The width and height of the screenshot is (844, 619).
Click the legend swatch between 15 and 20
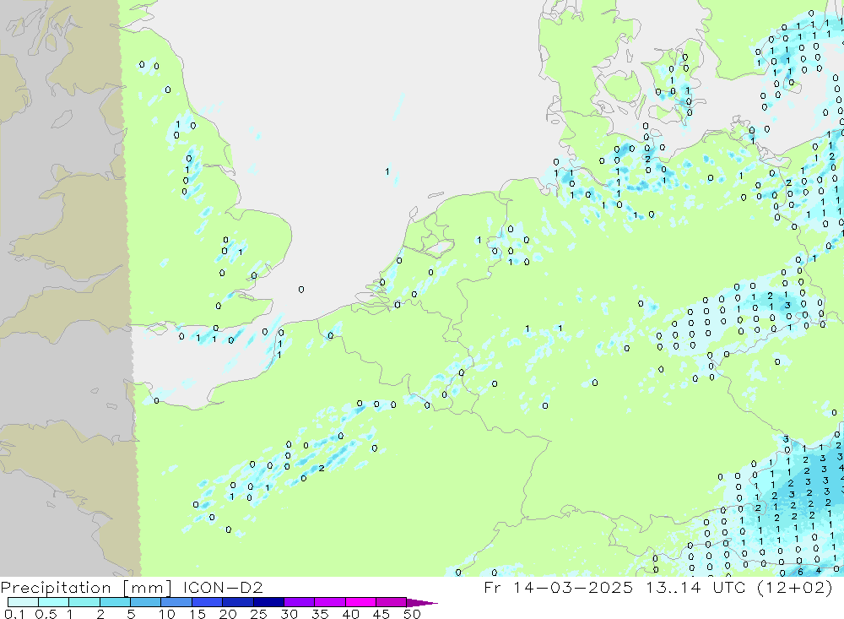point(208,602)
